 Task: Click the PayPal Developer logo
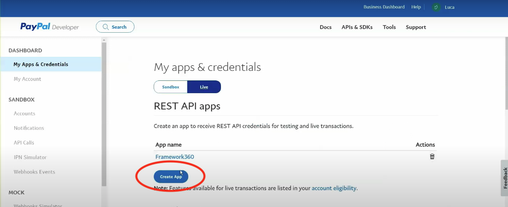[x=50, y=27]
